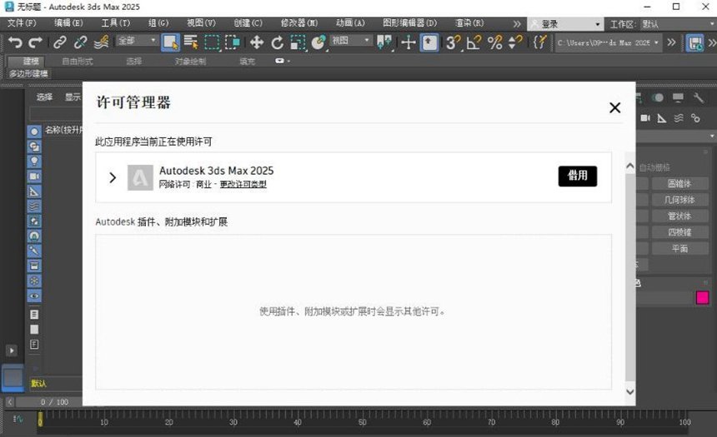Image resolution: width=717 pixels, height=437 pixels.
Task: Click Use Pivot Point Center icon
Action: pos(384,42)
